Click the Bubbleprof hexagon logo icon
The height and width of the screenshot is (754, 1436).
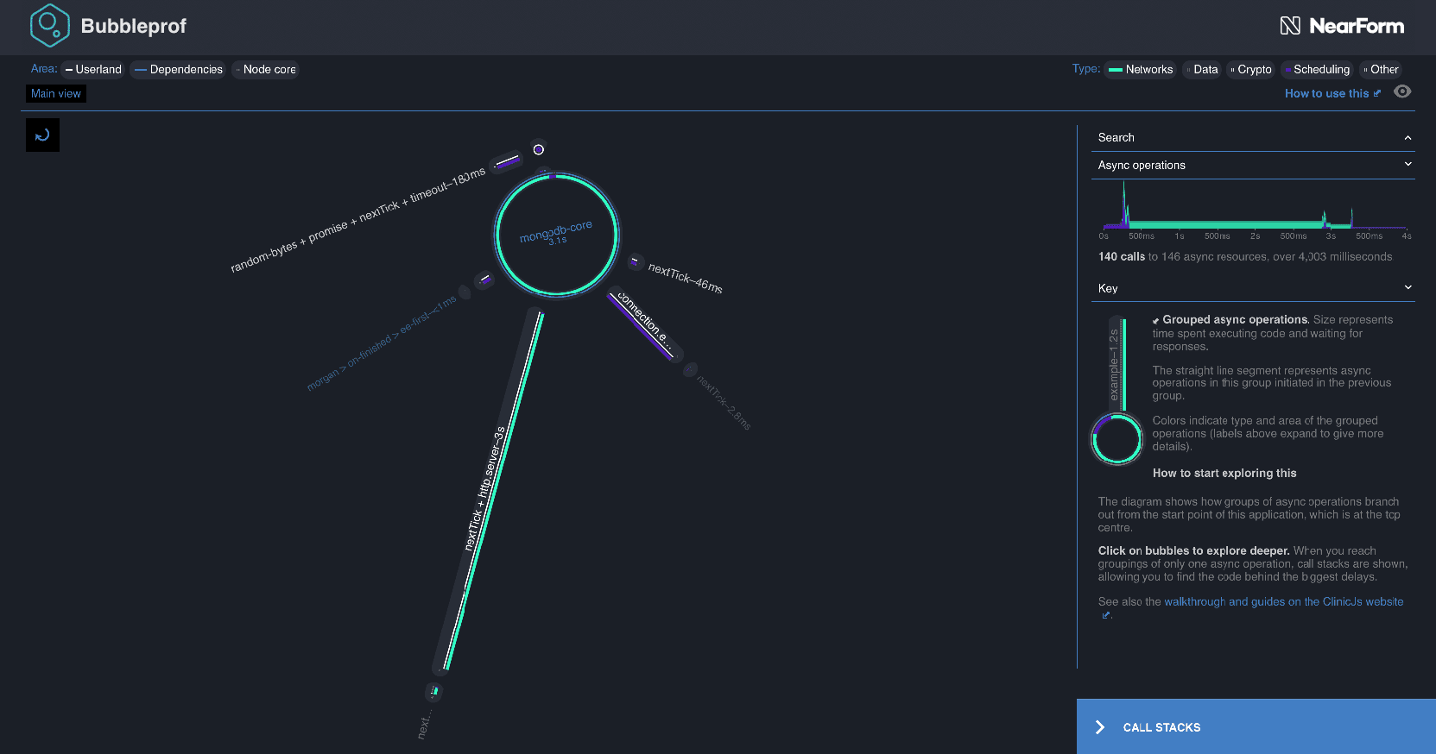click(x=49, y=25)
